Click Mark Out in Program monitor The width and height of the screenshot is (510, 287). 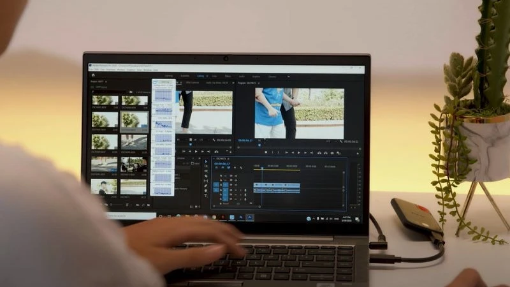tap(278, 152)
